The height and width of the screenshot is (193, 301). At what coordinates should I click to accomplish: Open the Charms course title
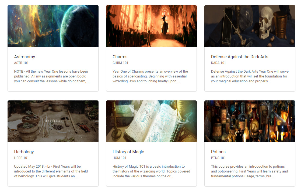[x=120, y=57]
